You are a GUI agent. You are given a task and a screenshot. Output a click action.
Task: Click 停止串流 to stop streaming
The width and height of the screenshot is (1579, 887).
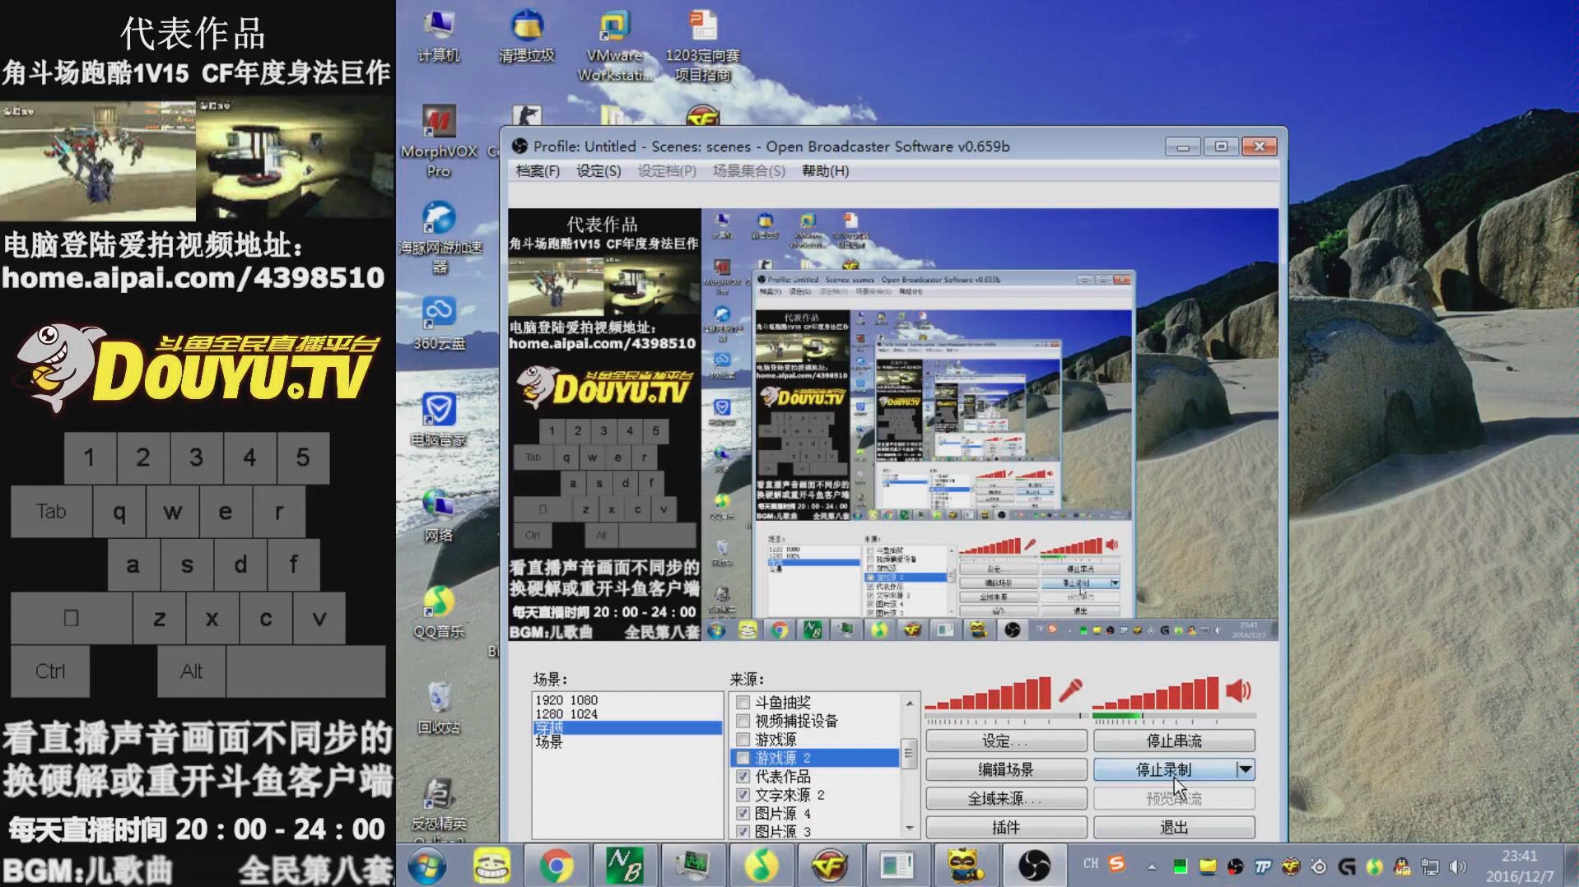tap(1174, 741)
